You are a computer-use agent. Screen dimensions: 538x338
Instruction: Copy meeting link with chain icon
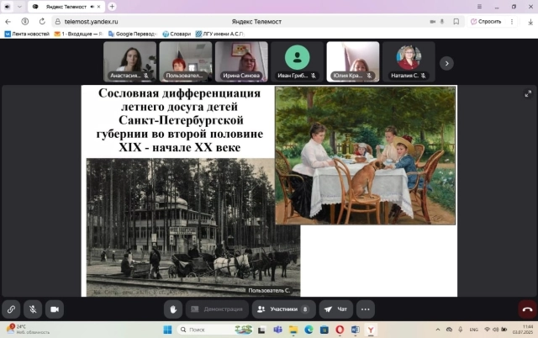pos(11,309)
